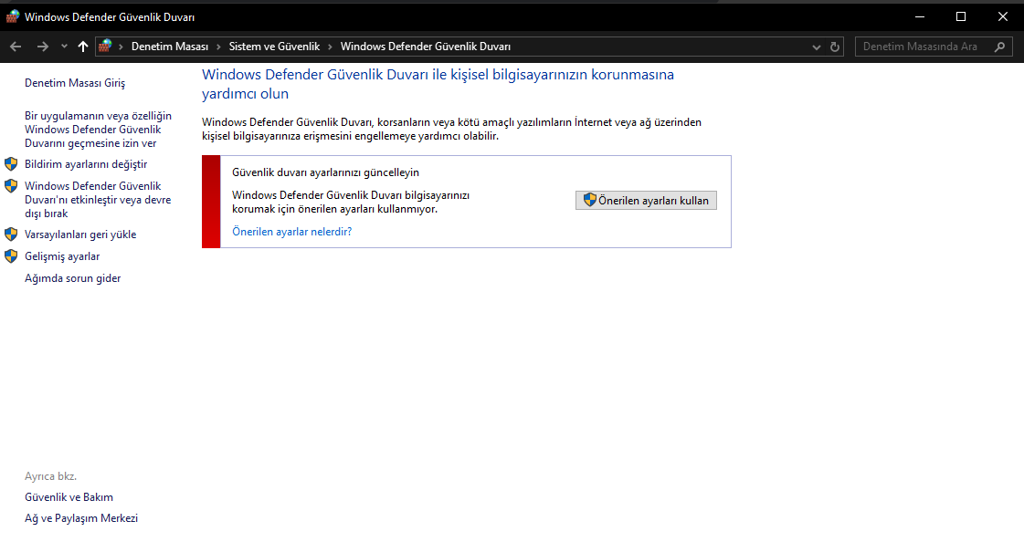Maximize the firewall window
The width and height of the screenshot is (1024, 542).
961,16
